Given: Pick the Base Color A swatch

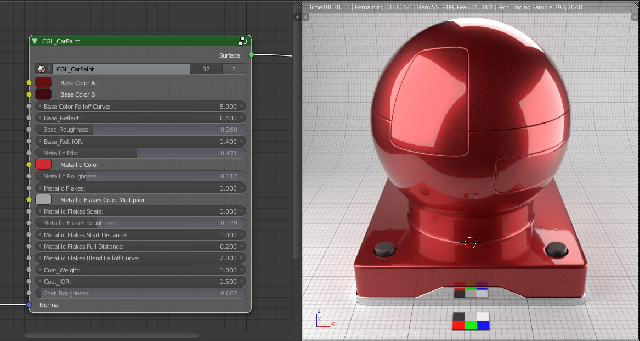Looking at the screenshot, I should (43, 82).
